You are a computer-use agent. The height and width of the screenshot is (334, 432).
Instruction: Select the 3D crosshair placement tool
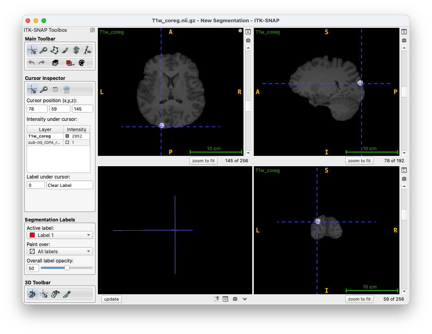pyautogui.click(x=43, y=294)
